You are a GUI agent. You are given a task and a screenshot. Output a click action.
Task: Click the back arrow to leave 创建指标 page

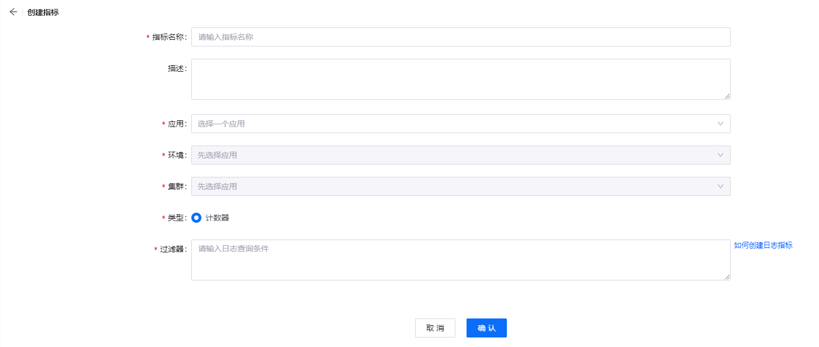13,11
